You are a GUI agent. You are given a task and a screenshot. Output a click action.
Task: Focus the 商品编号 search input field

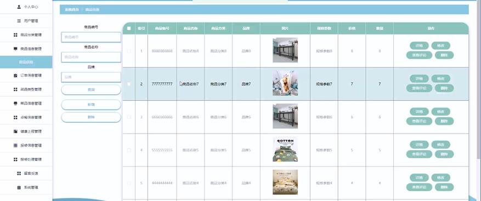(91, 37)
